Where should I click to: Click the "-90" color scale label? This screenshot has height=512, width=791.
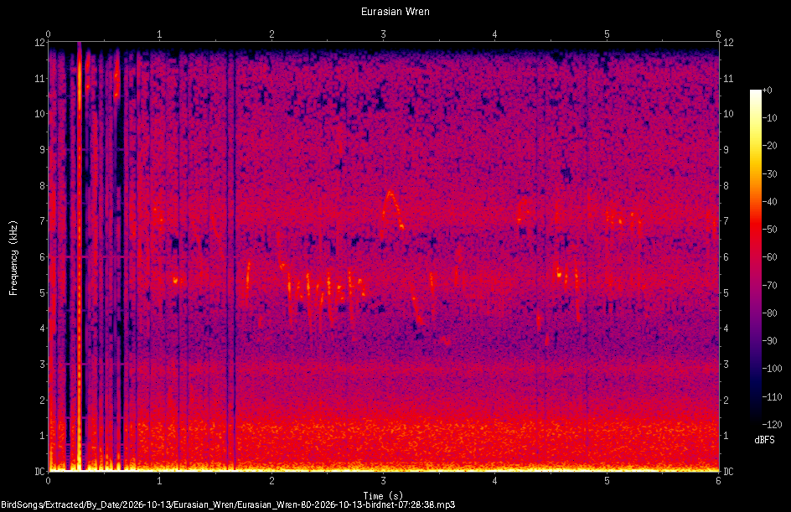tap(769, 341)
